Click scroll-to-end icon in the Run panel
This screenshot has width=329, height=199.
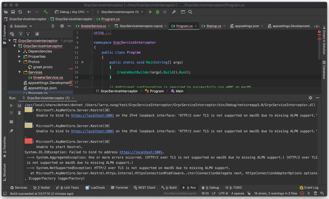point(19,105)
